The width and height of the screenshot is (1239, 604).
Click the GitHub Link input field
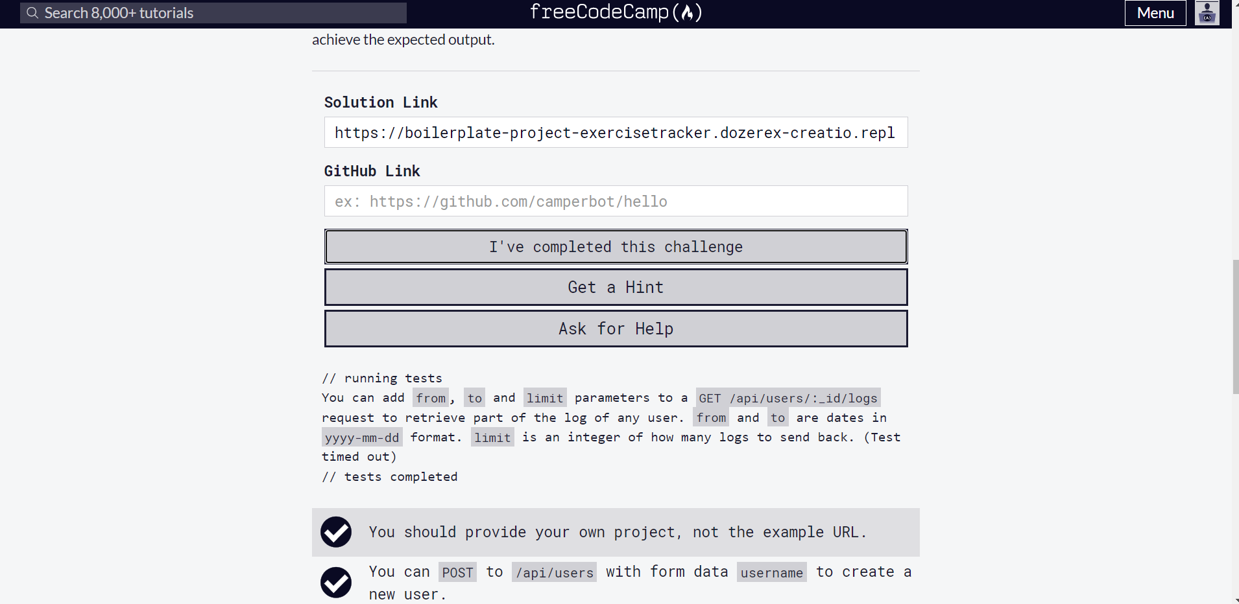(x=616, y=201)
